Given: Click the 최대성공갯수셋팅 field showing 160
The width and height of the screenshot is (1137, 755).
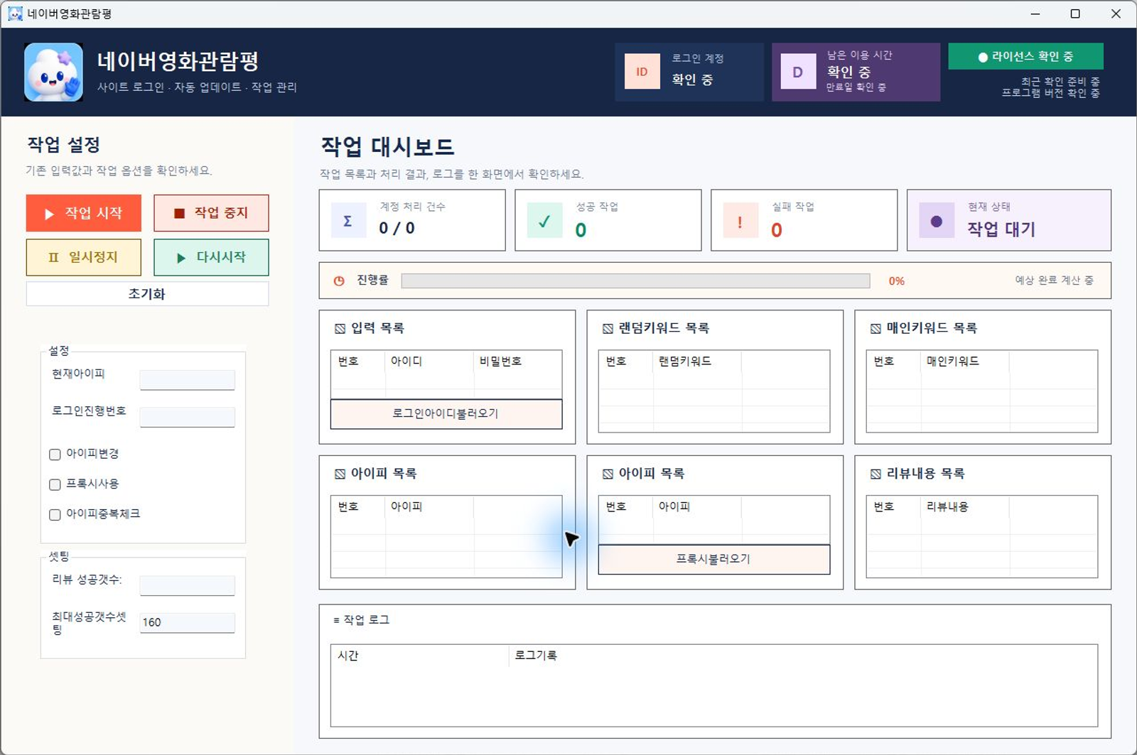Looking at the screenshot, I should coord(188,622).
